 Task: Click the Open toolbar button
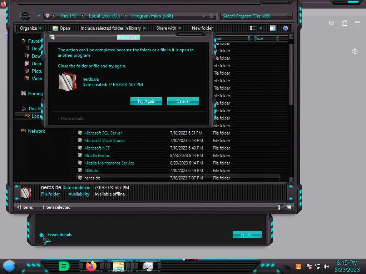(x=61, y=28)
